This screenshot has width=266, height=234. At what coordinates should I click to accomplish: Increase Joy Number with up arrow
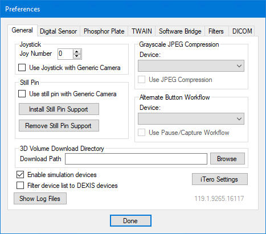77,52
